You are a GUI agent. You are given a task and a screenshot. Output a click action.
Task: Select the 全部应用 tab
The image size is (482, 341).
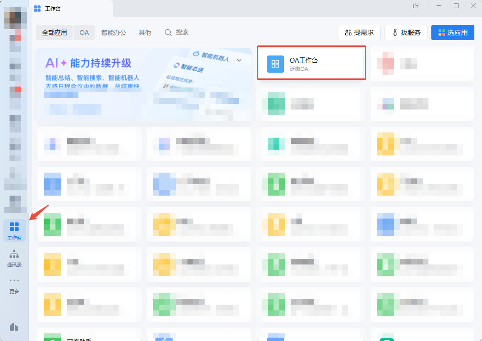click(x=55, y=33)
